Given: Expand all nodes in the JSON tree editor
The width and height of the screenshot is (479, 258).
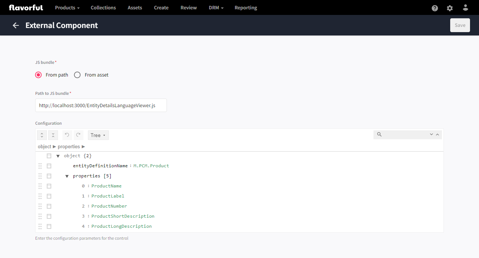Looking at the screenshot, I should click(42, 135).
